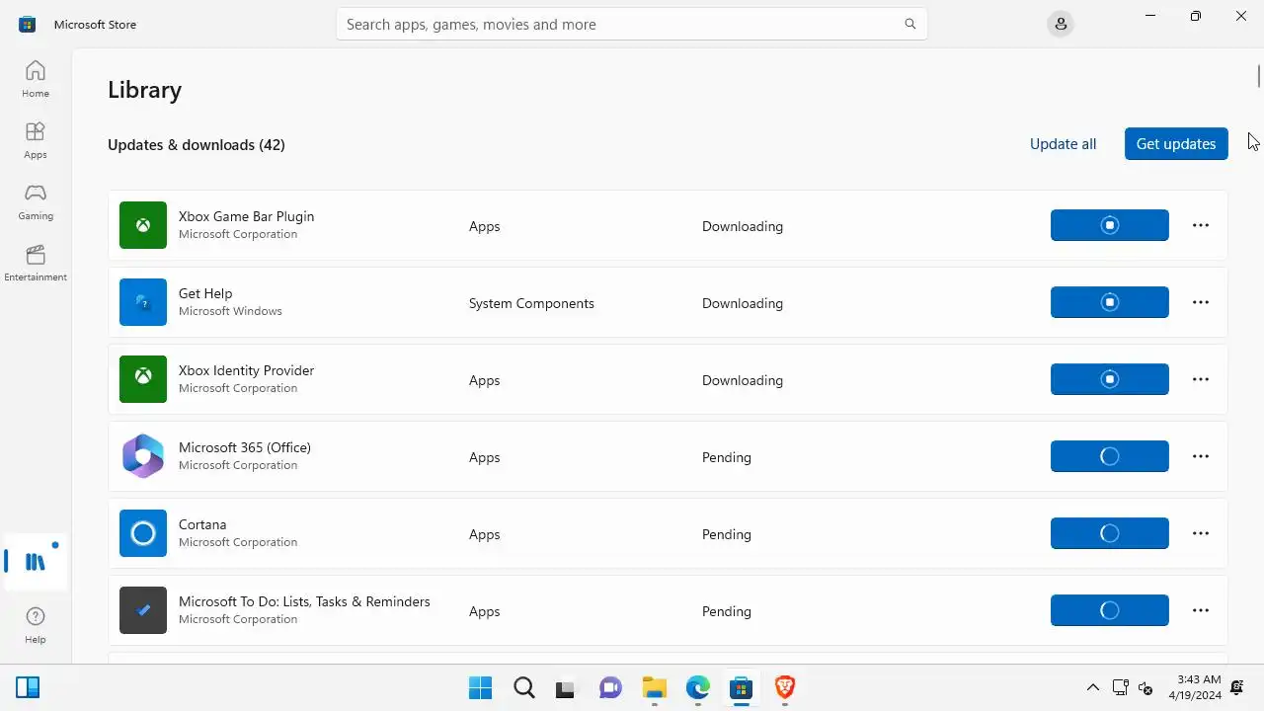The height and width of the screenshot is (711, 1264).
Task: Open Teams Chat from the taskbar
Action: coord(611,687)
